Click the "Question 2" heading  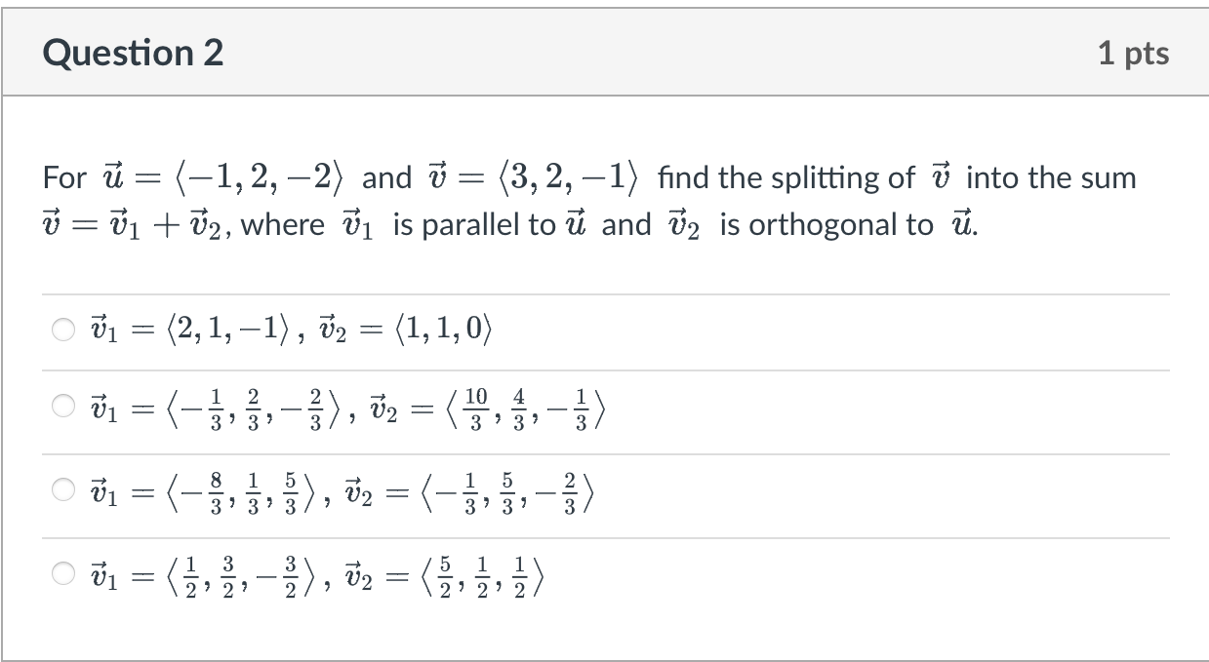pos(133,53)
